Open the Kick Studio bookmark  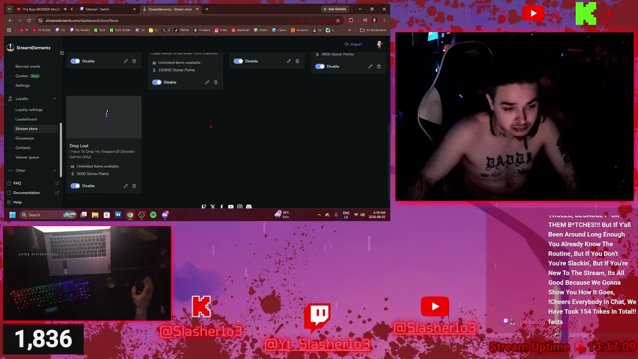click(120, 30)
